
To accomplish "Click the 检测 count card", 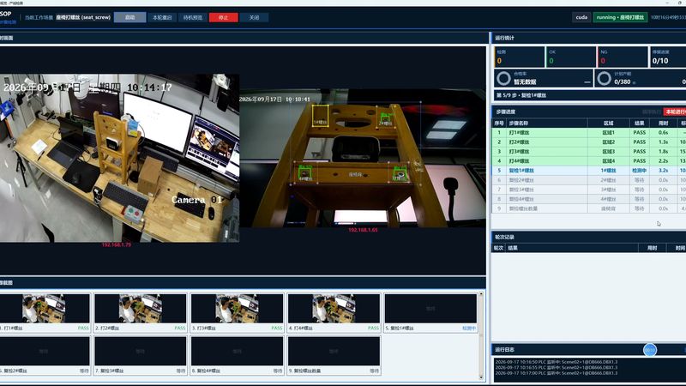I will (x=520, y=57).
